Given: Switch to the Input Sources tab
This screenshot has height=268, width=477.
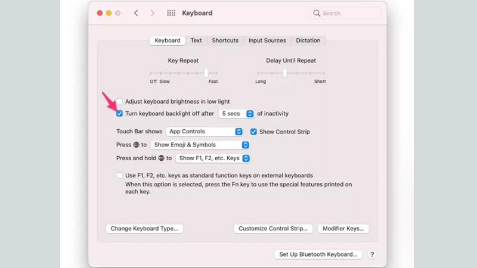Looking at the screenshot, I should coord(267,40).
